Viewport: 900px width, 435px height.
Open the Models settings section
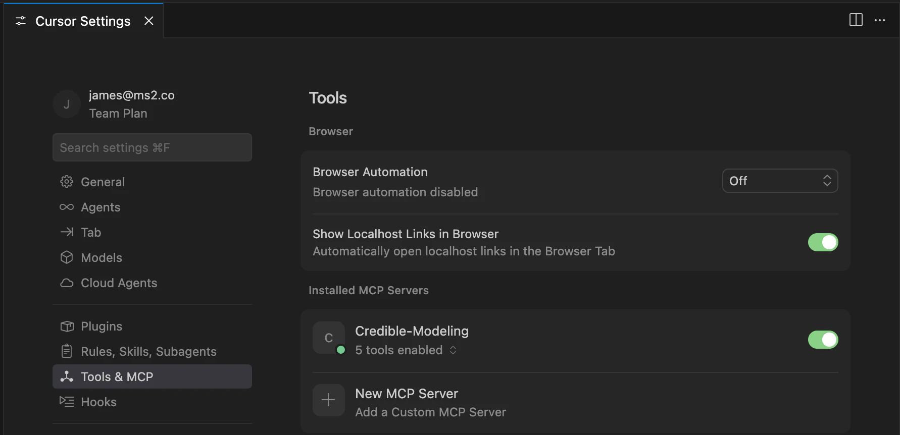(152, 257)
